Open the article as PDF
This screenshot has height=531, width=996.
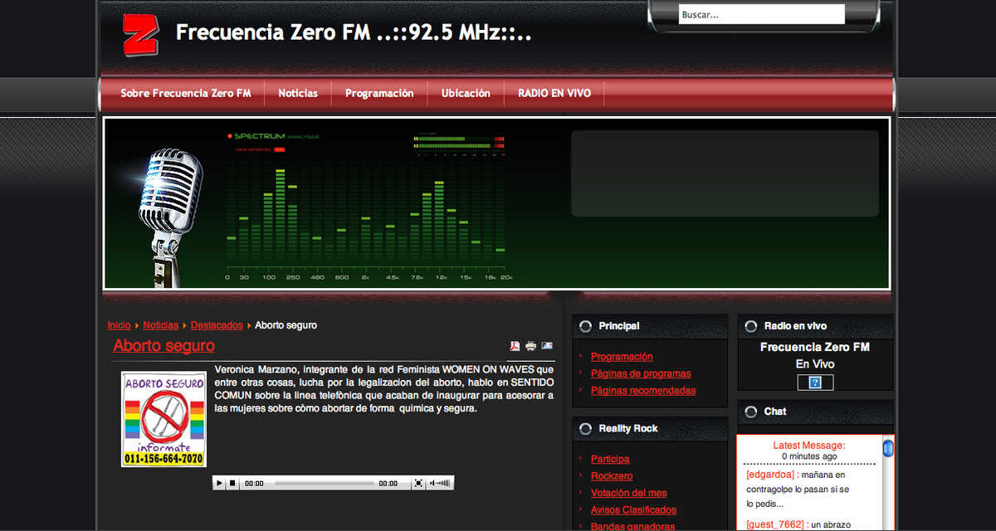(515, 345)
